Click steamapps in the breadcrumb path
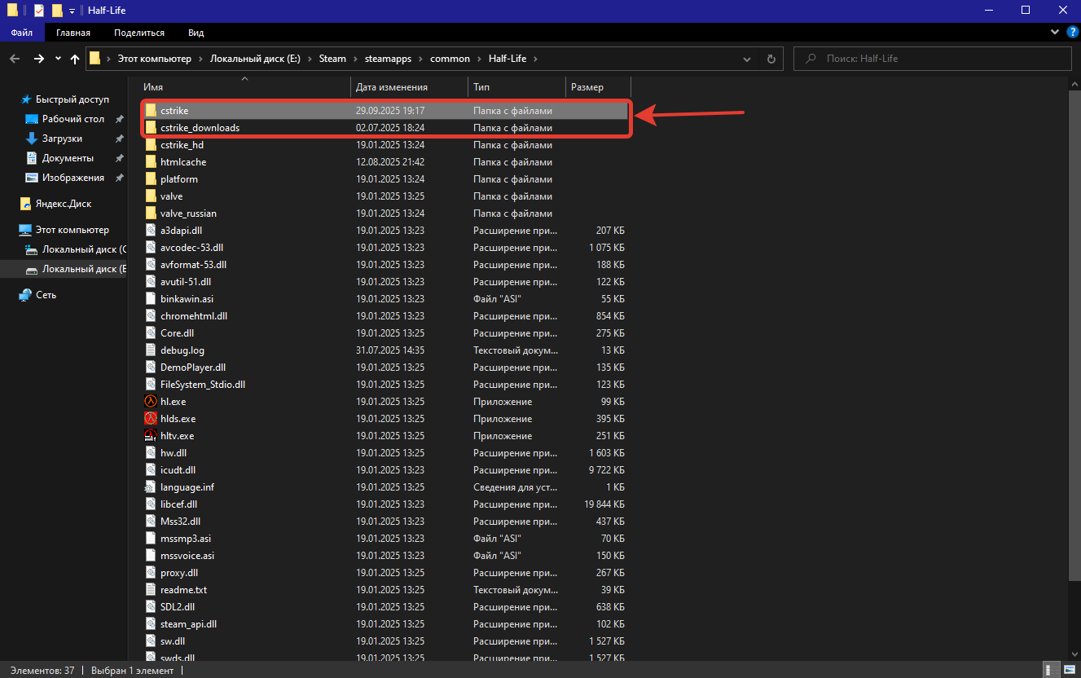 click(388, 59)
